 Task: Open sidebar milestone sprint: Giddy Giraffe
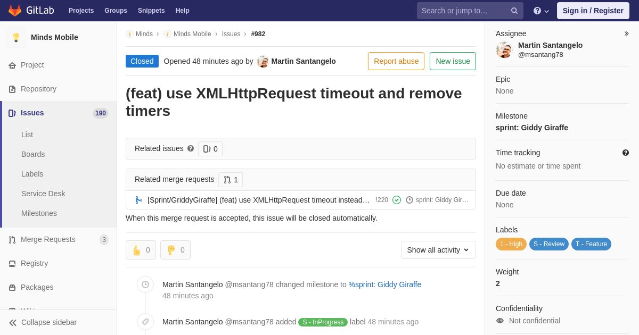(x=532, y=128)
